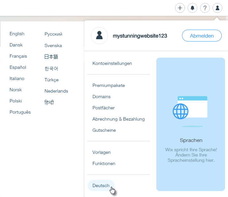Viewport: 228px width, 197px height.
Task: Switch language to Français
Action: point(18,56)
